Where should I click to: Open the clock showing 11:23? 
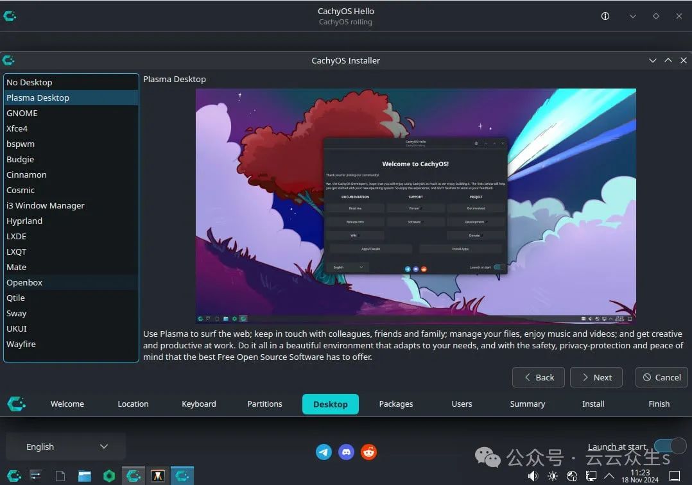[640, 476]
